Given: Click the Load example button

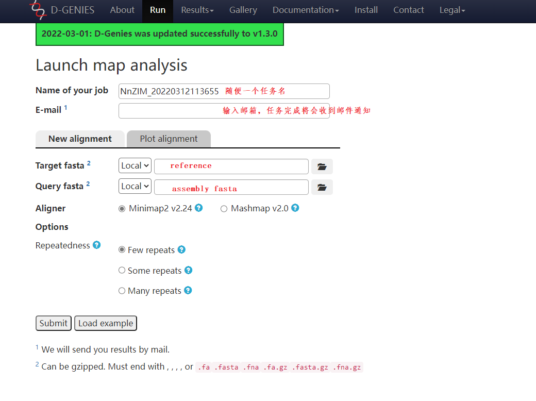Looking at the screenshot, I should point(106,323).
